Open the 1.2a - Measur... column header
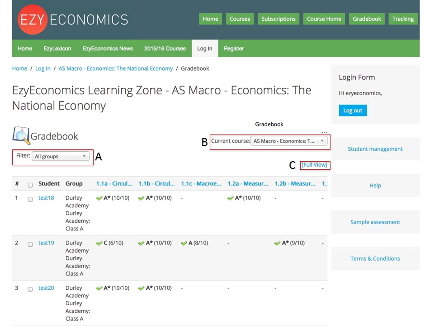 [x=248, y=183]
